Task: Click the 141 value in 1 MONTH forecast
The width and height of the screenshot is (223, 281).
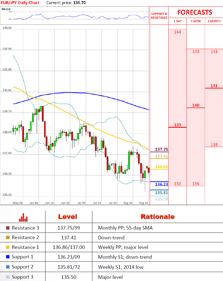Action: 214,86
